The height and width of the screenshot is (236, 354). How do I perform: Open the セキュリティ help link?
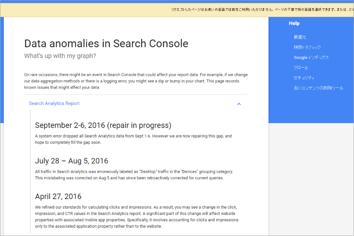(x=304, y=77)
